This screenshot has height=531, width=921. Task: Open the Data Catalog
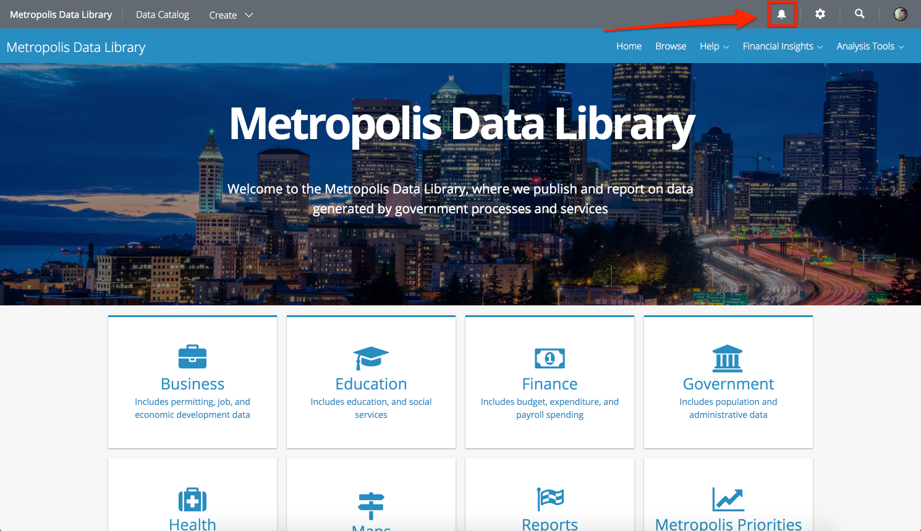[x=163, y=15]
